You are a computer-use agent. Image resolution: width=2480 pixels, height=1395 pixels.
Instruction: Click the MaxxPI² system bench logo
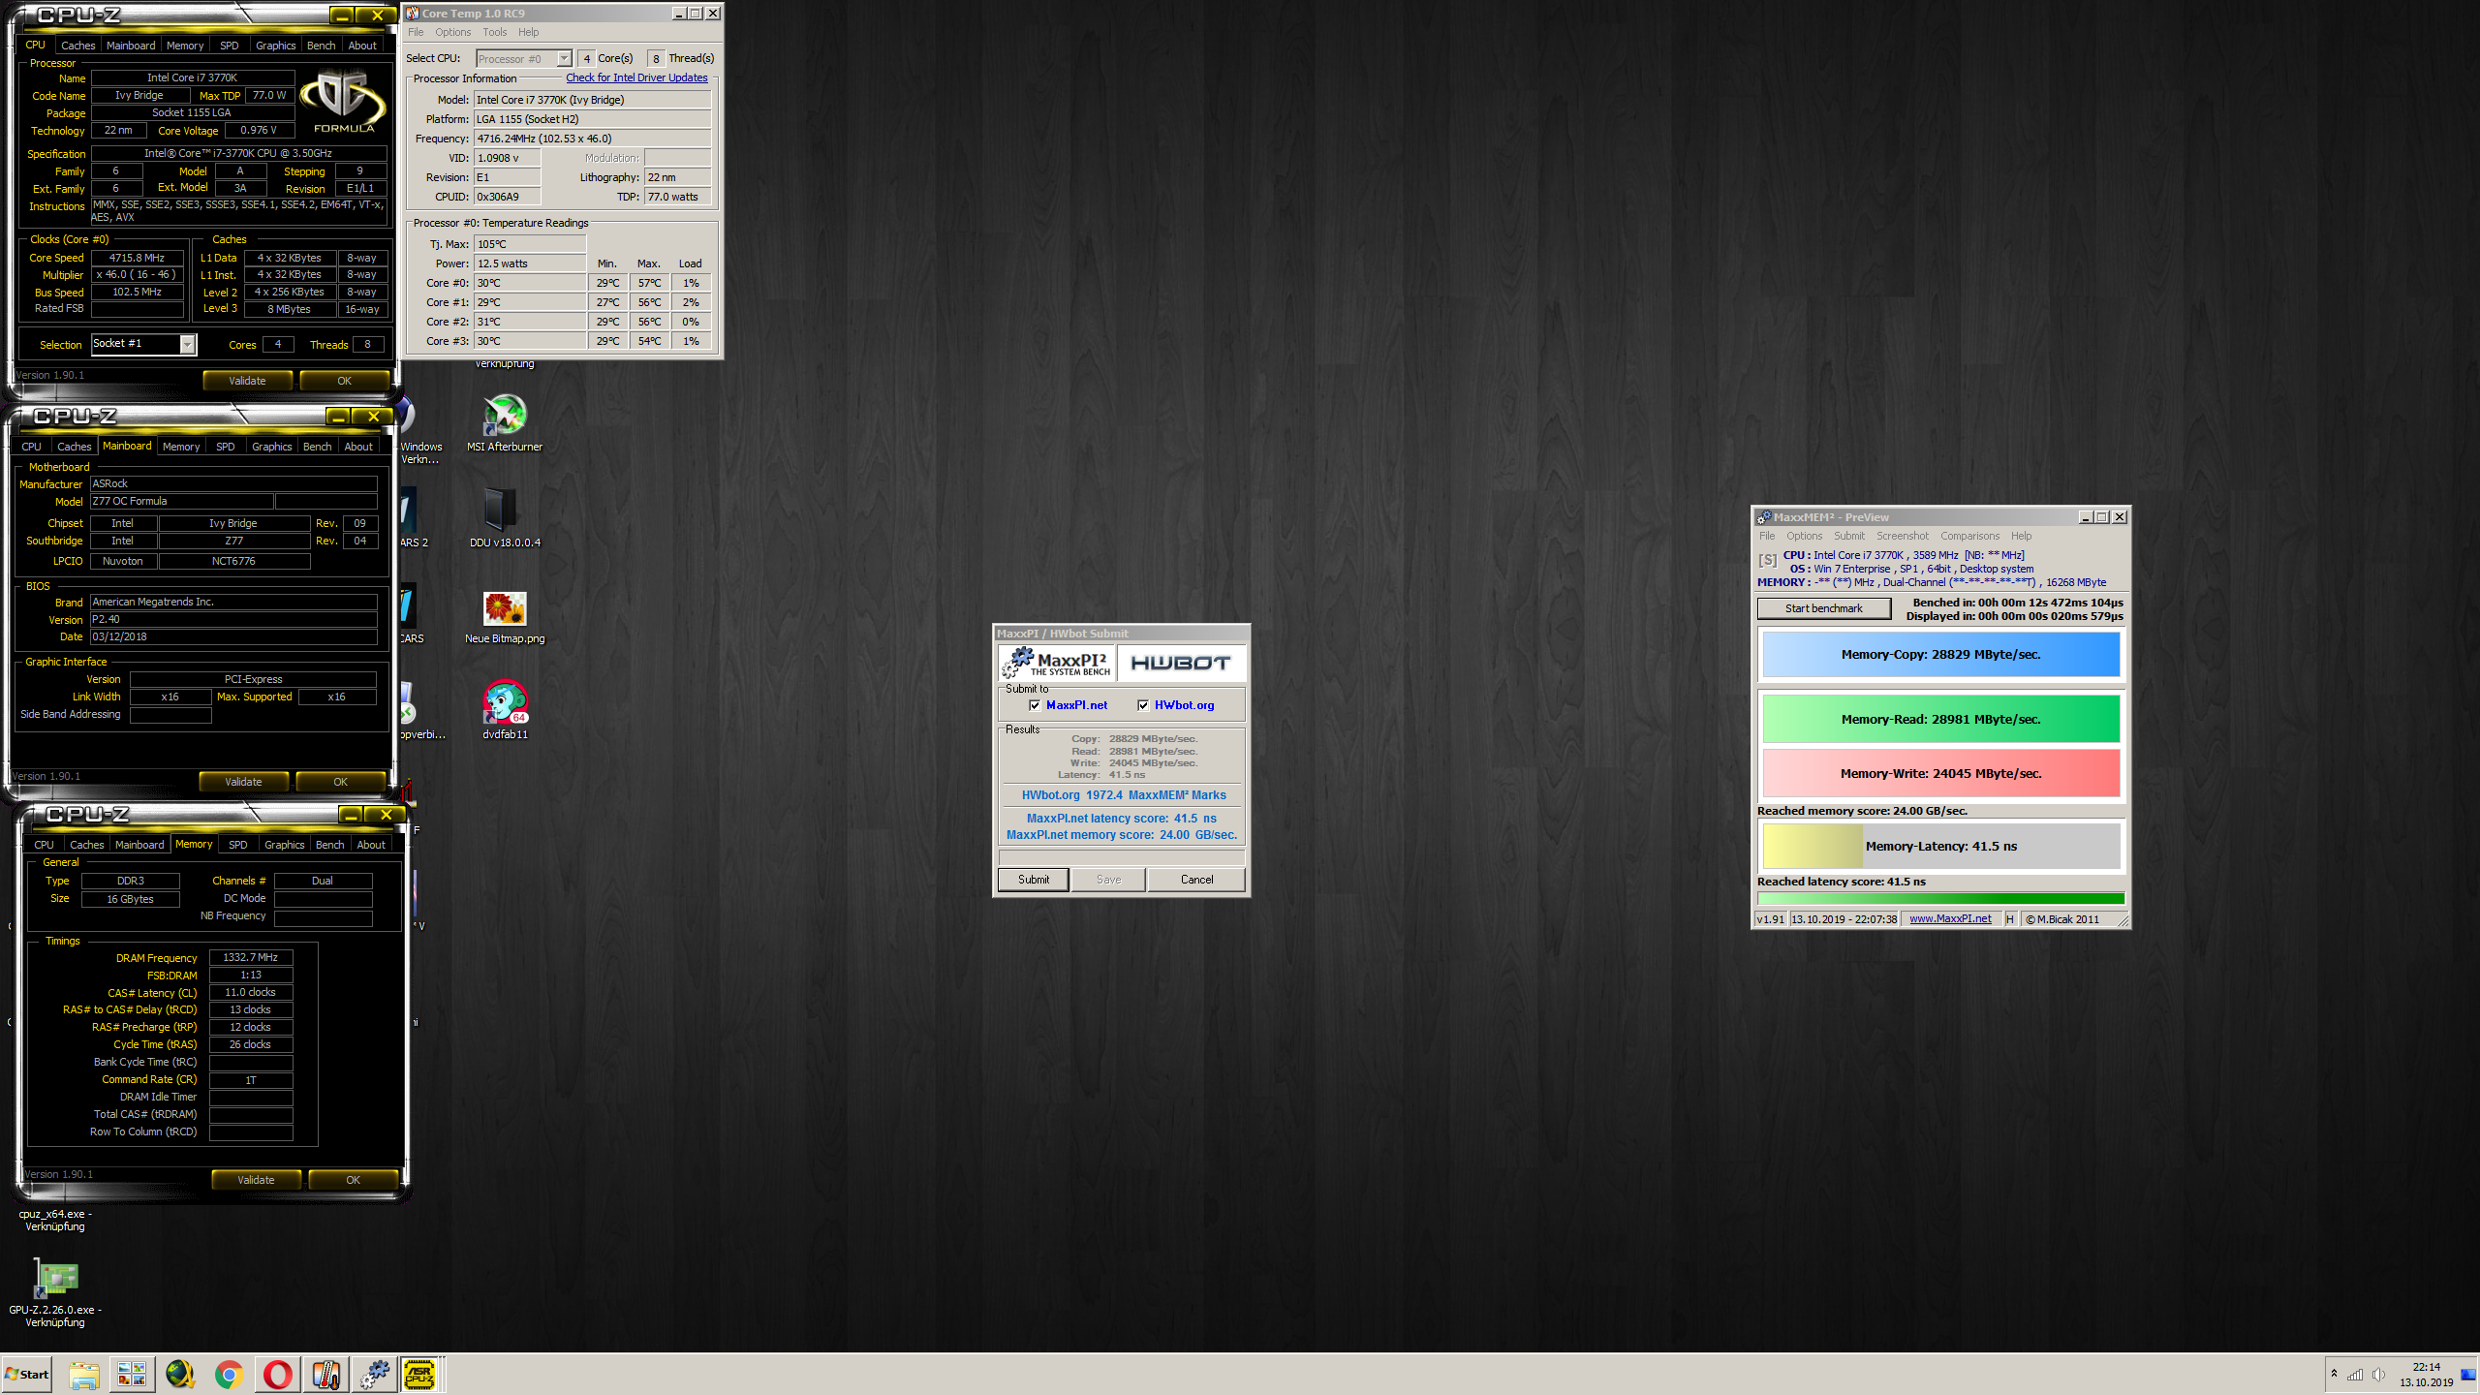coord(1057,663)
